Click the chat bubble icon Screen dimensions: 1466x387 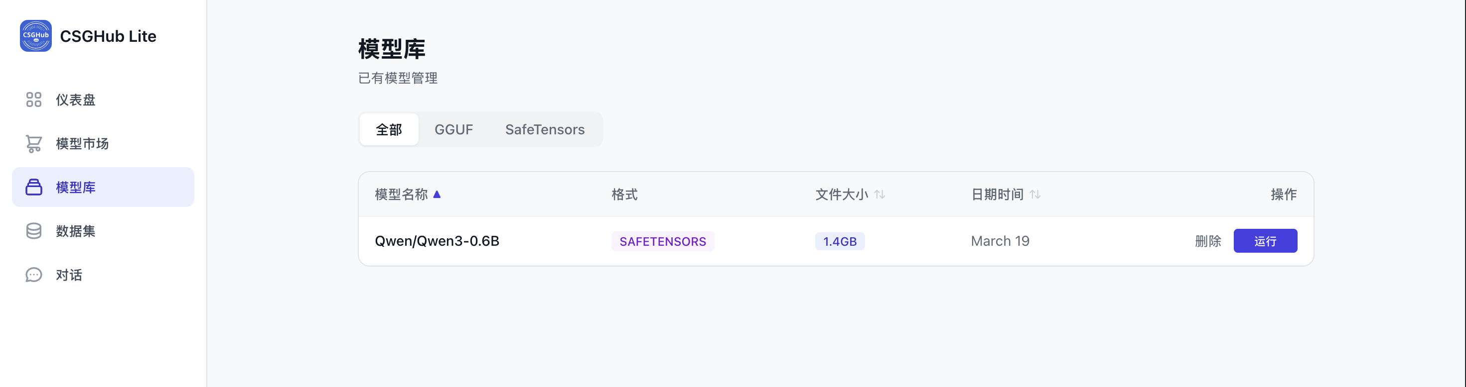click(x=33, y=275)
